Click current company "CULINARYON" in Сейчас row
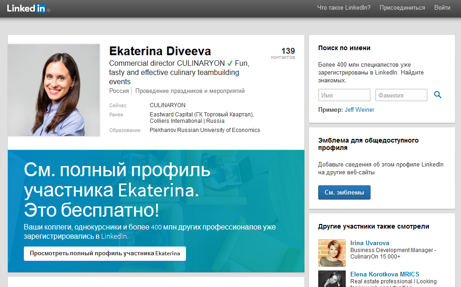 (167, 105)
